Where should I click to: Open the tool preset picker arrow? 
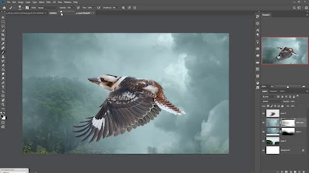point(14,8)
